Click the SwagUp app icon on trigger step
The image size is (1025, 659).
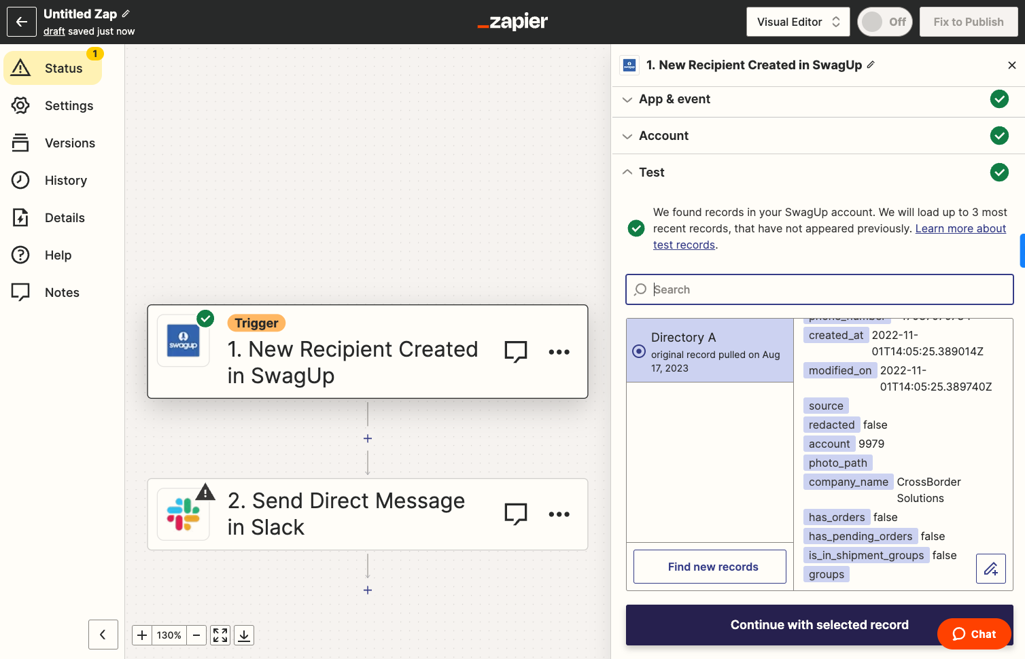184,340
